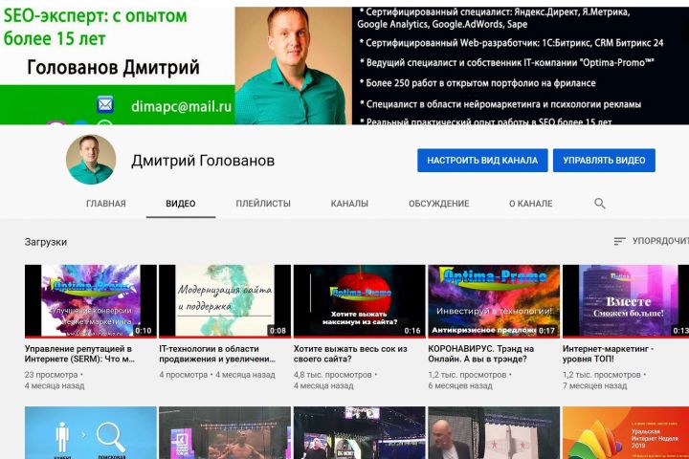The width and height of the screenshot is (689, 459).
Task: Click the КОРОНАВИРУС. Трэнд на Онлайн title
Action: click(480, 354)
